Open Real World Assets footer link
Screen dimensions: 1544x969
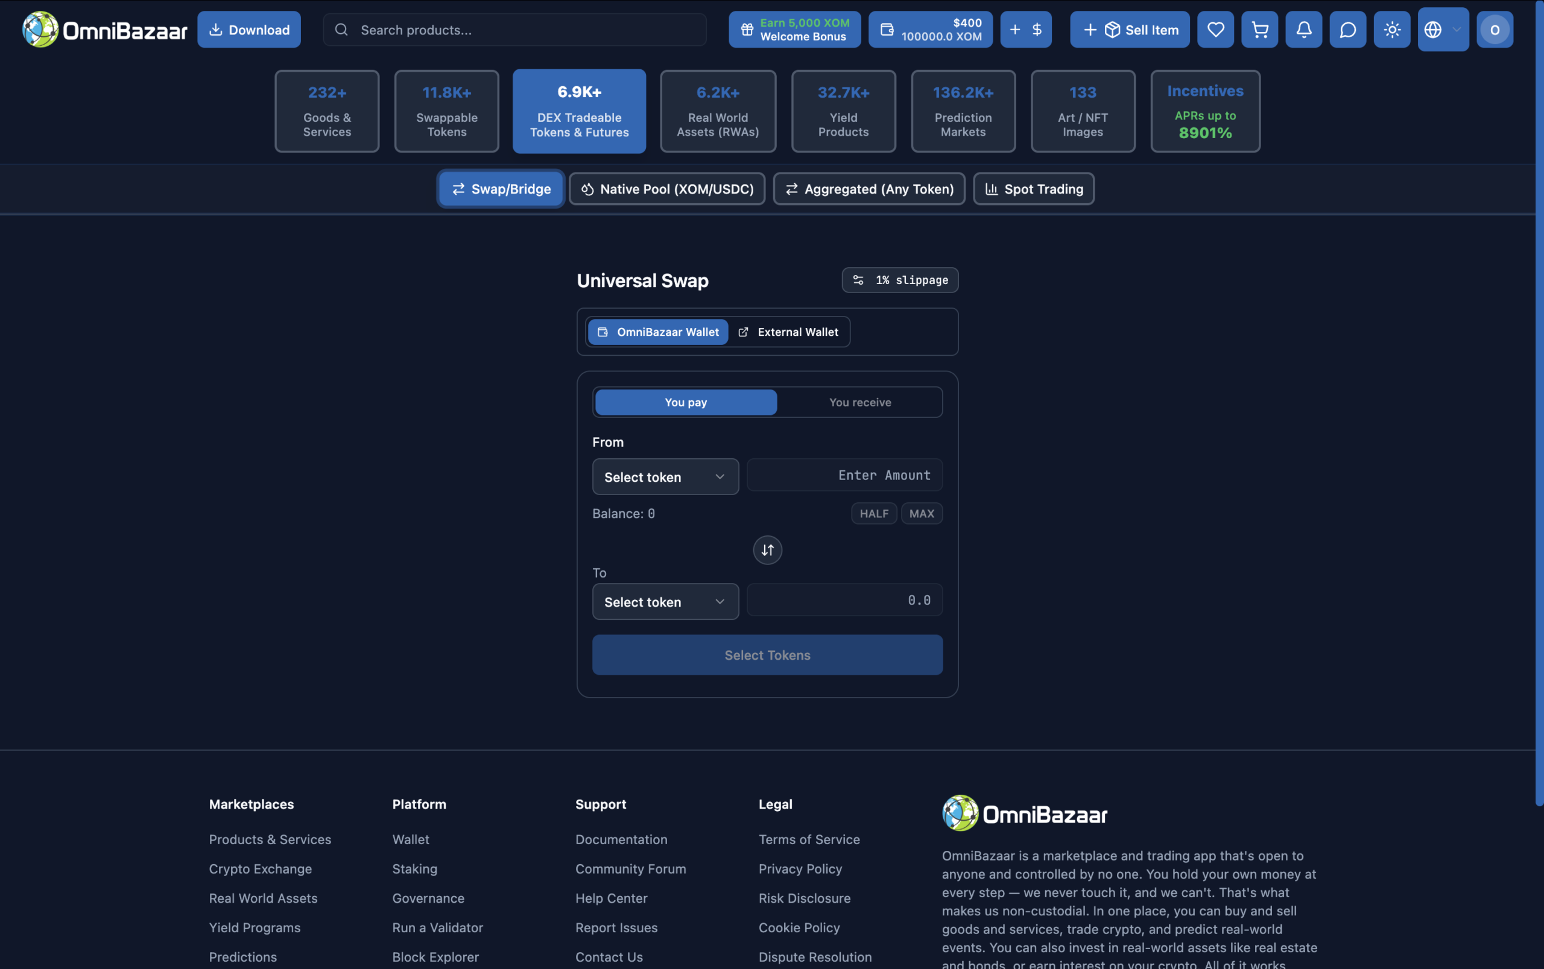263,898
